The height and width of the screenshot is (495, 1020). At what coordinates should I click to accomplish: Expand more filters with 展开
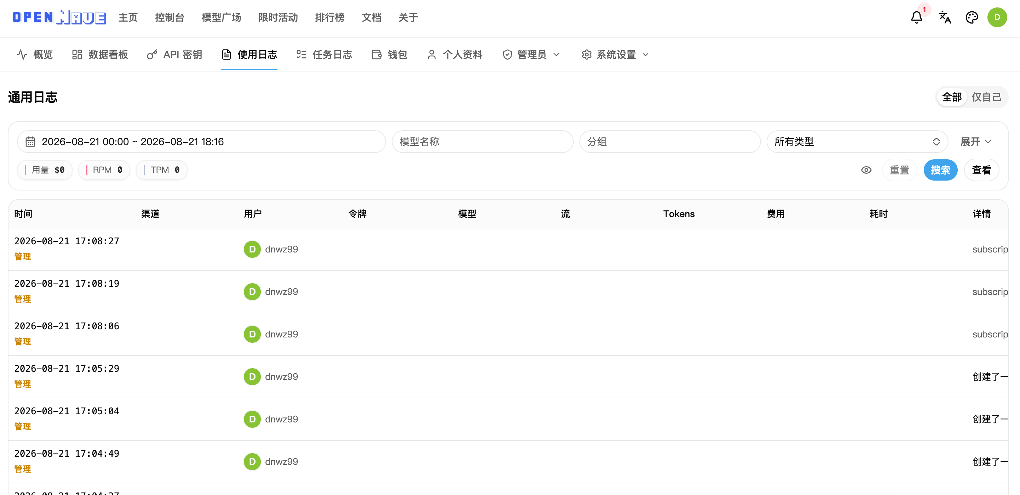coord(976,142)
